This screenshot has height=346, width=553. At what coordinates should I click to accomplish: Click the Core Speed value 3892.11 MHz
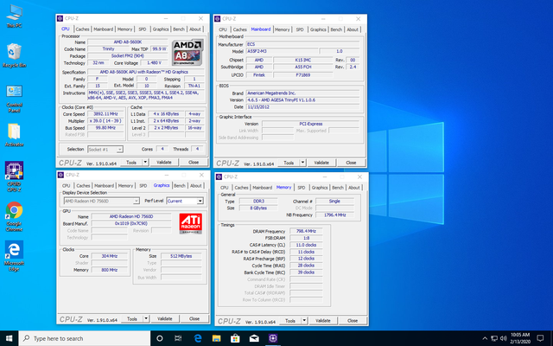coord(105,114)
